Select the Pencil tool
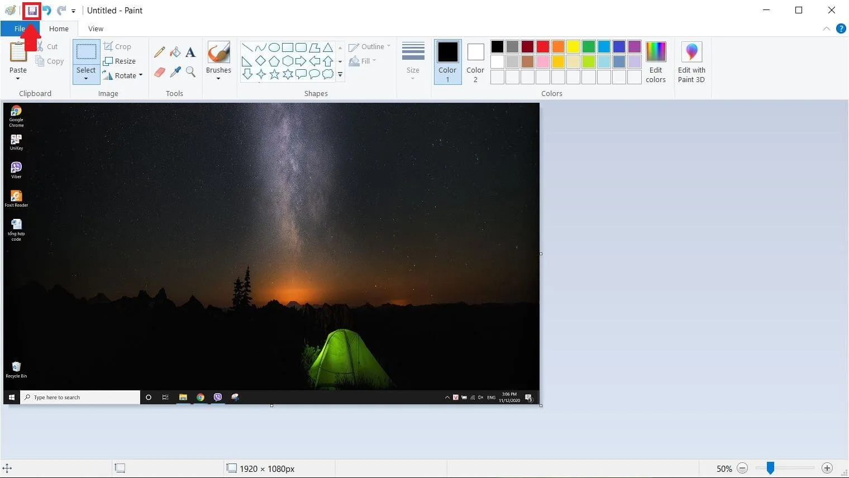This screenshot has height=478, width=849. click(160, 52)
